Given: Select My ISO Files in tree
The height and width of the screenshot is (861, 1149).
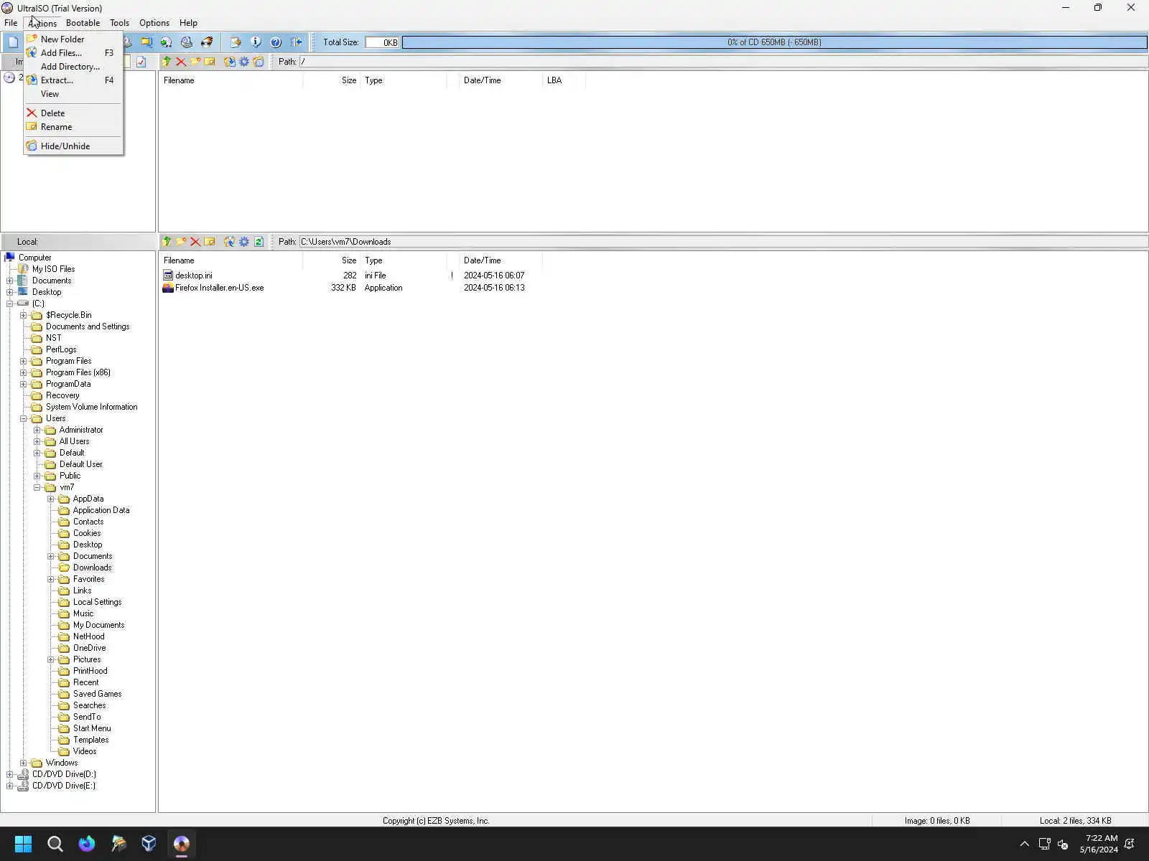Looking at the screenshot, I should pos(53,269).
